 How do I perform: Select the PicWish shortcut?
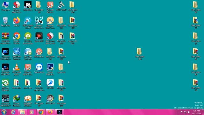(50, 84)
